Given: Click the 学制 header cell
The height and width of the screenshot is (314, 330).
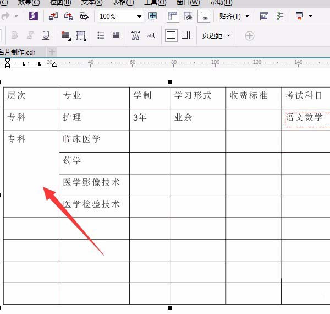Looking at the screenshot, I should [x=150, y=98].
